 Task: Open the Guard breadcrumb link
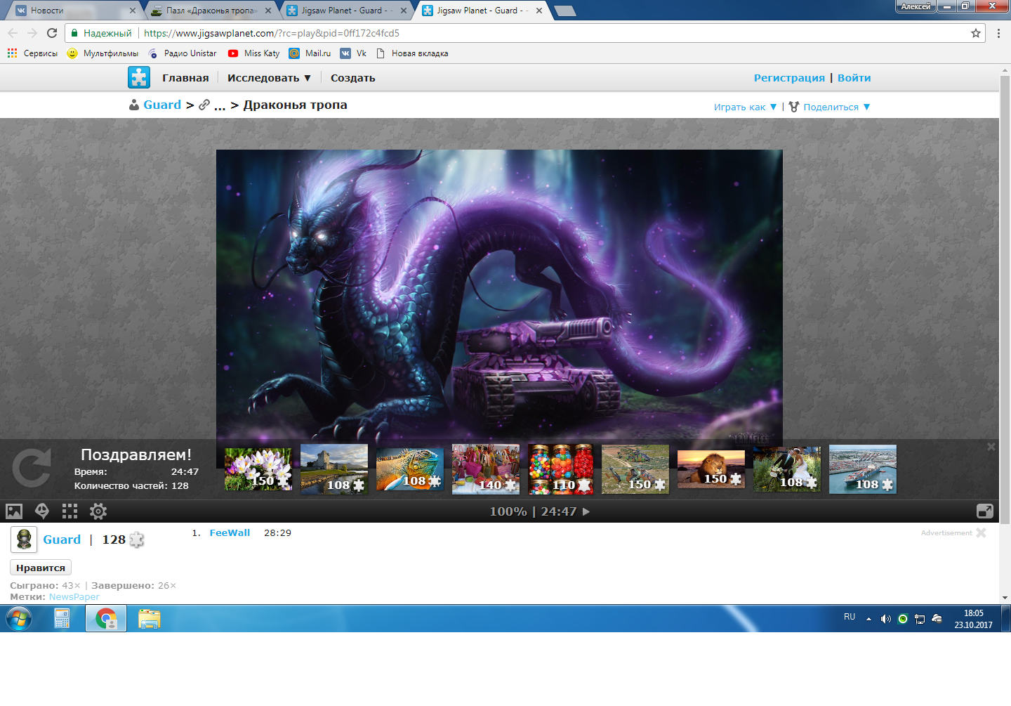162,105
